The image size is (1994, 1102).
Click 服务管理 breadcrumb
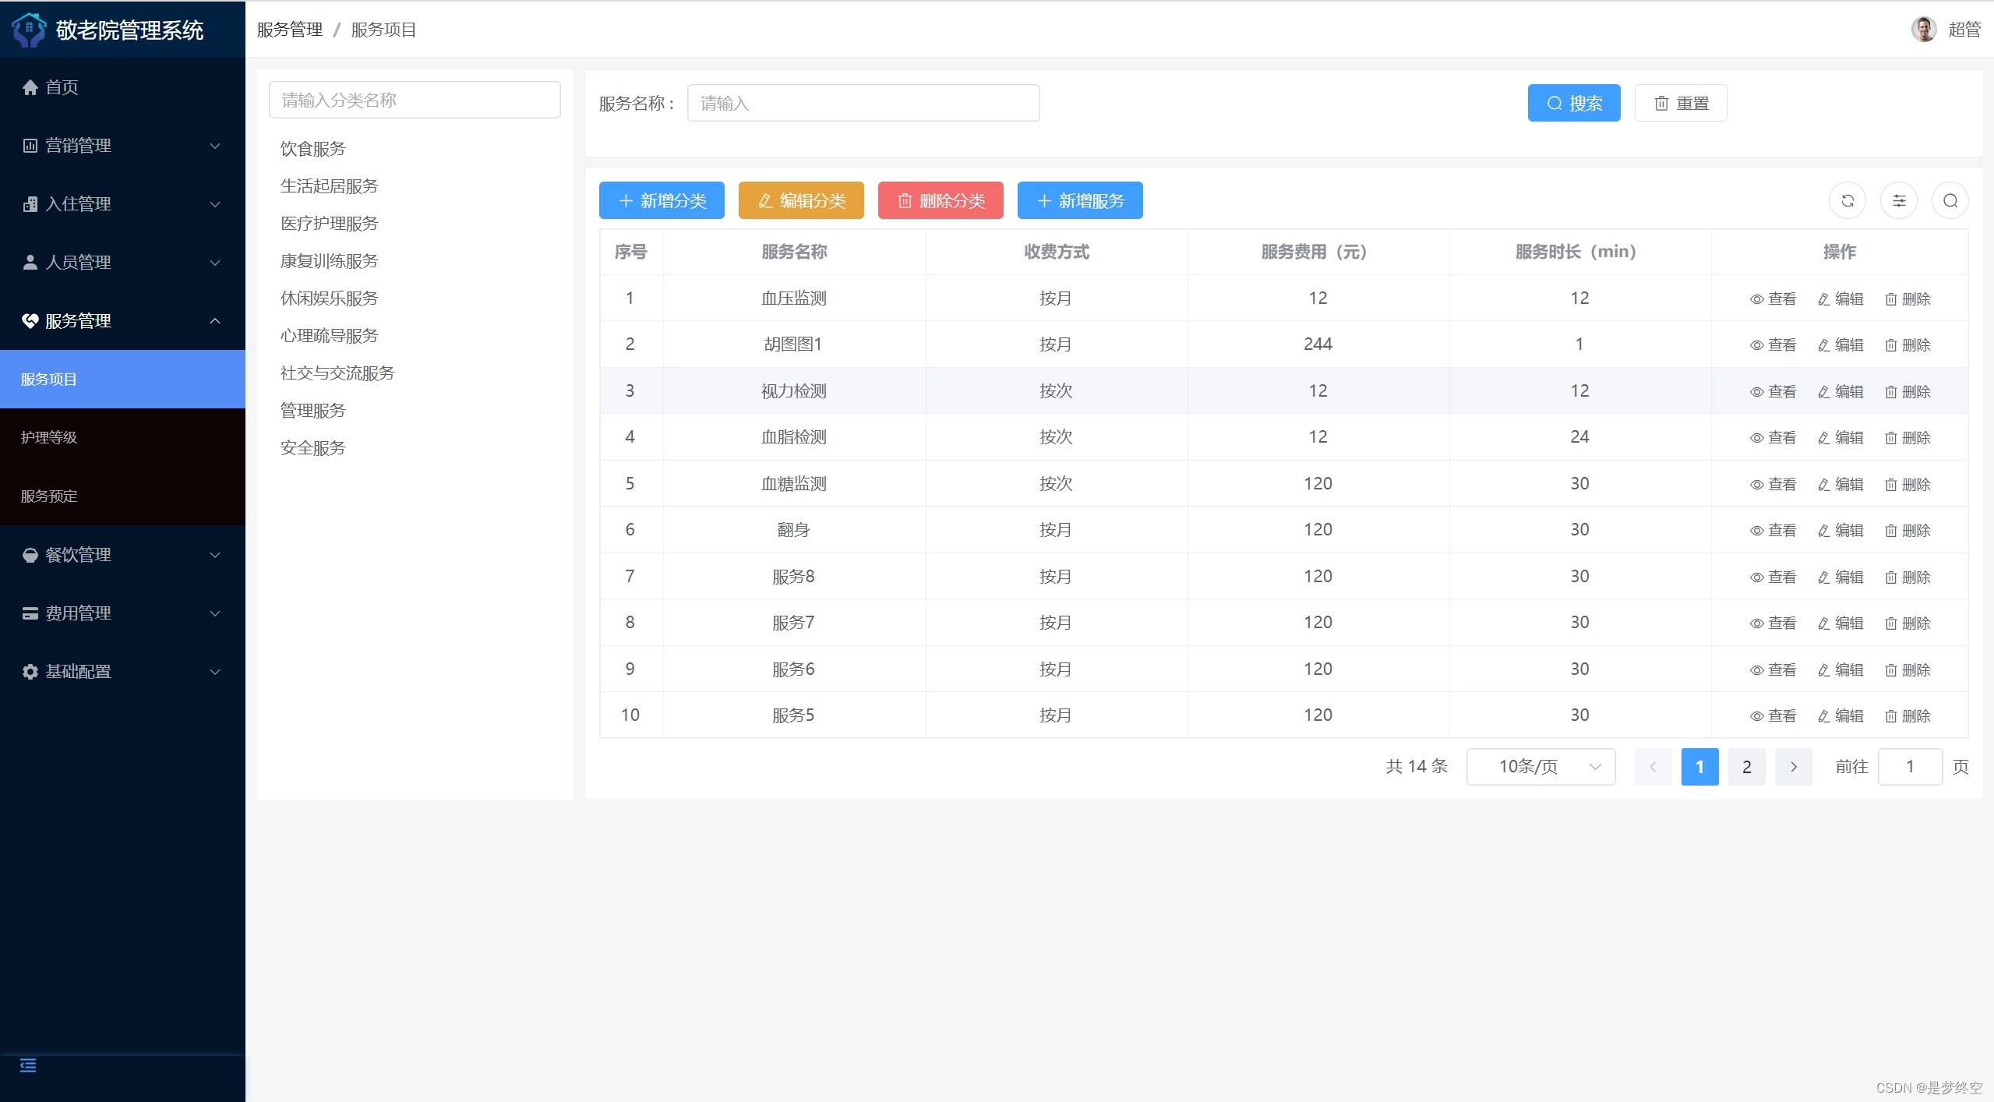(x=290, y=30)
